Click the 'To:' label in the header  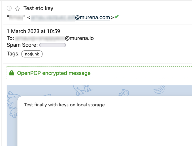click(x=10, y=38)
